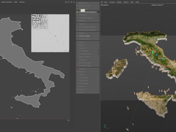Run the Reset UV command

tap(88, 75)
